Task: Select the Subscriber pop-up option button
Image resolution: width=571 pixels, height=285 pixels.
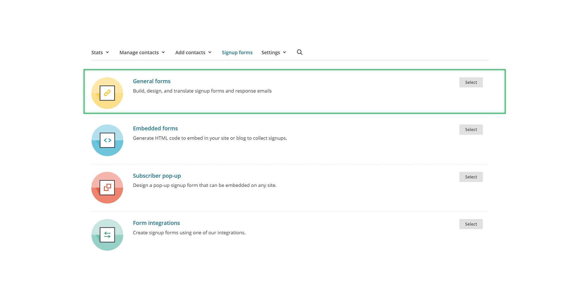Action: pyautogui.click(x=471, y=177)
